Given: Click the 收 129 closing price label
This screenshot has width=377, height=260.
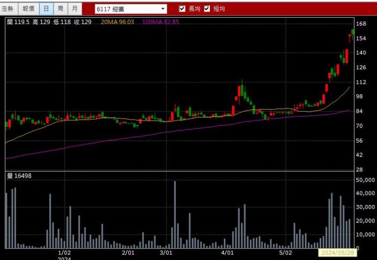Looking at the screenshot, I should tap(83, 22).
